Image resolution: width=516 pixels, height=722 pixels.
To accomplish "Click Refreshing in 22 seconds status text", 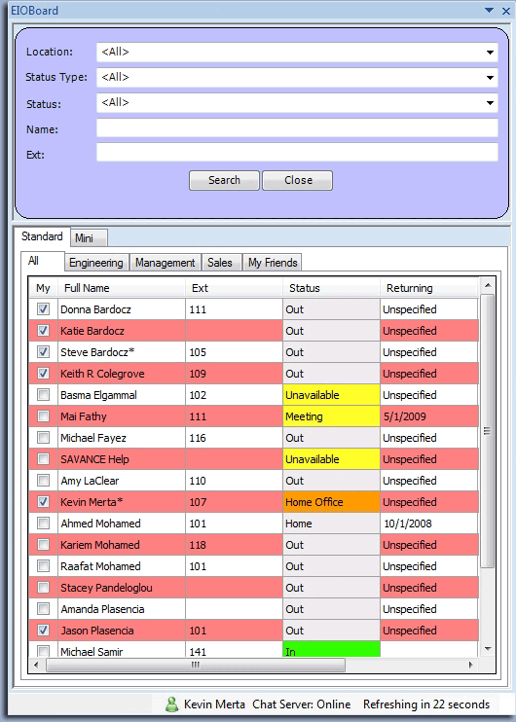I will [426, 704].
